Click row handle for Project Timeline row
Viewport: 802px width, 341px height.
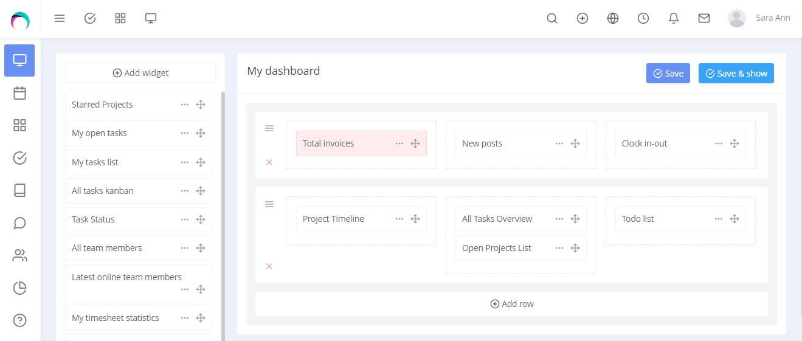click(x=269, y=204)
